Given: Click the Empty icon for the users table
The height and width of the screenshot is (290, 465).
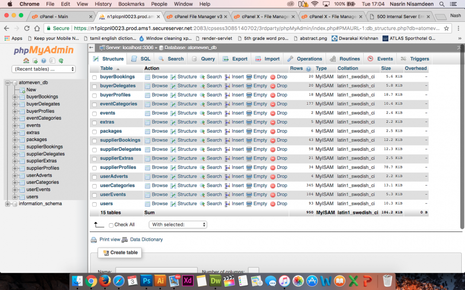Looking at the screenshot, I should (x=249, y=204).
